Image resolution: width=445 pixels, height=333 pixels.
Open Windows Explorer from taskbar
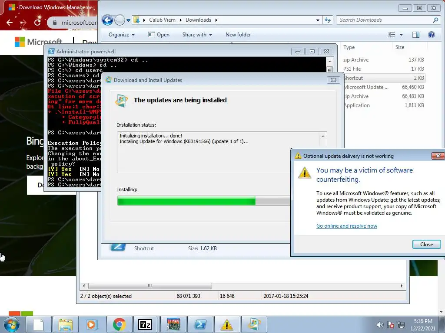point(66,324)
